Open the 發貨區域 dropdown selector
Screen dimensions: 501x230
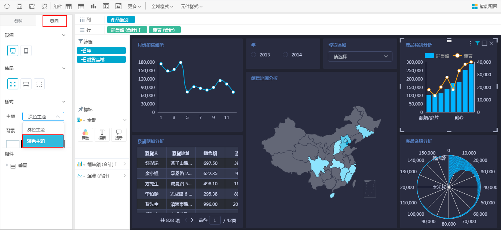(360, 56)
